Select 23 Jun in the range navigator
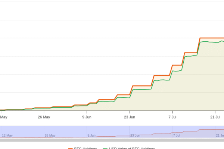Viewport: 224px width, 149px height. pyautogui.click(x=135, y=135)
